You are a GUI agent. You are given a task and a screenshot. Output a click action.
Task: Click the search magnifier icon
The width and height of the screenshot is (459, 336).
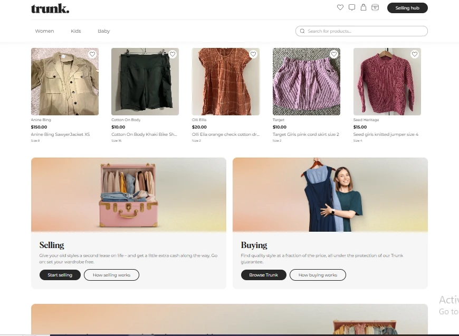(302, 31)
